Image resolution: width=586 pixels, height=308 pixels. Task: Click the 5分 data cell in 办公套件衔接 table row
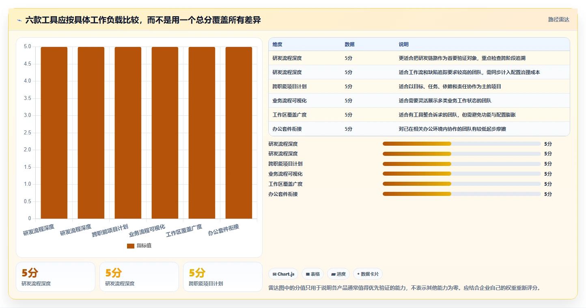[349, 129]
